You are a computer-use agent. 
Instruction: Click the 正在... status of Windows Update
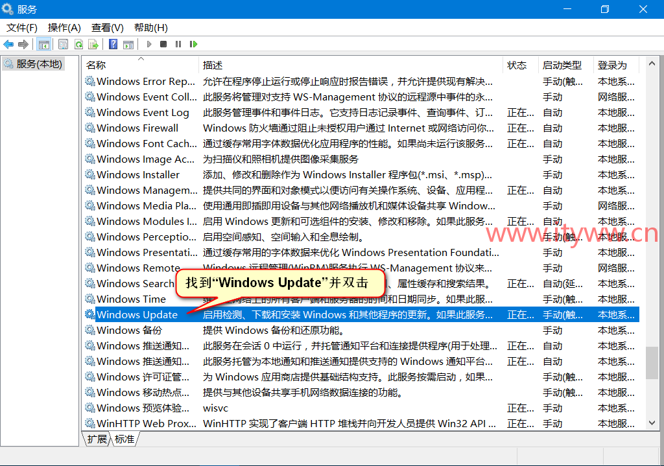(521, 314)
